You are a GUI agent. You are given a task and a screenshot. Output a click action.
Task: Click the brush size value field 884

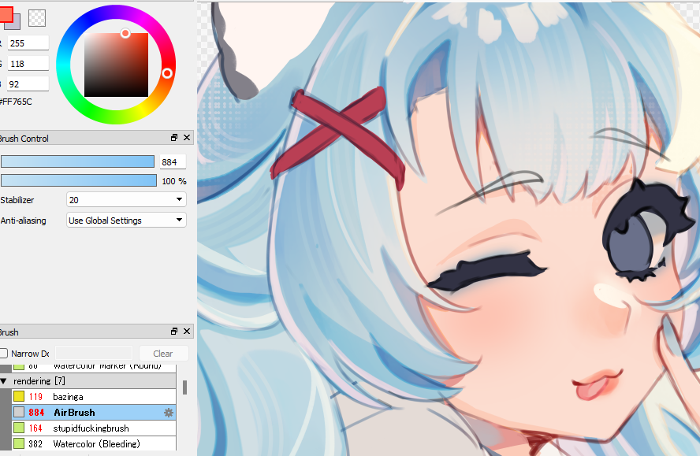point(173,162)
